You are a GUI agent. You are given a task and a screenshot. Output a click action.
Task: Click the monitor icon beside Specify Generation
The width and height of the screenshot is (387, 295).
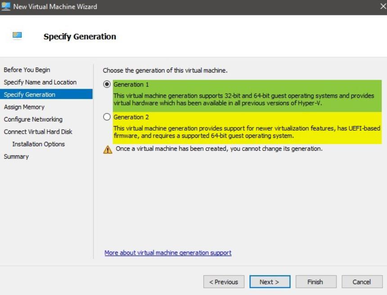click(x=17, y=36)
